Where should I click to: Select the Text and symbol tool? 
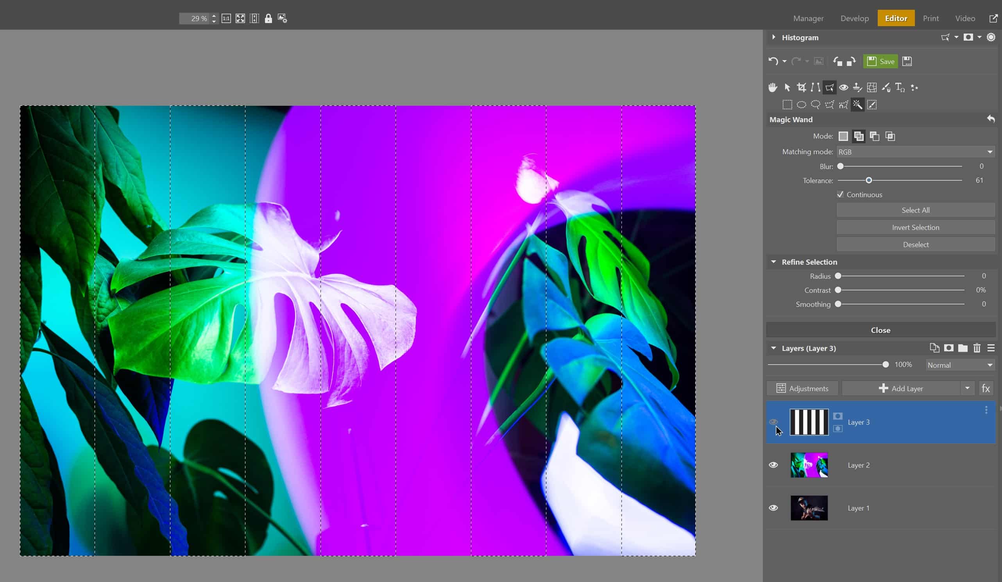tap(900, 87)
